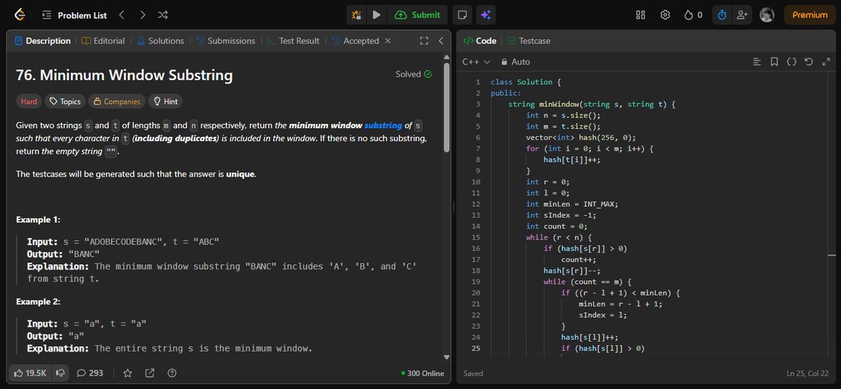Click line number 25 in gutter
The image size is (841, 389).
pos(476,348)
